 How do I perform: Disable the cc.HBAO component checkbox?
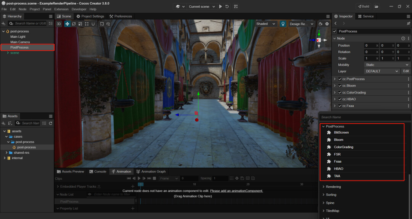click(x=340, y=99)
